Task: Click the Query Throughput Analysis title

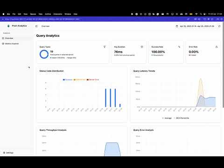Action: [53, 130]
